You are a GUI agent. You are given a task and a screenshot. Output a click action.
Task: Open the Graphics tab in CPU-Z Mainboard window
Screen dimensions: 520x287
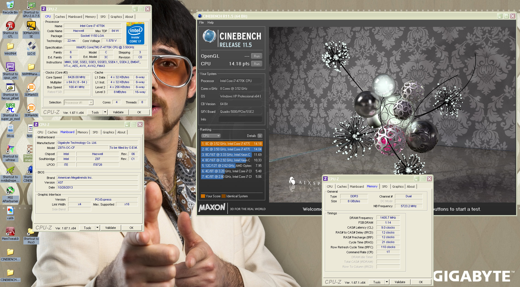(108, 132)
